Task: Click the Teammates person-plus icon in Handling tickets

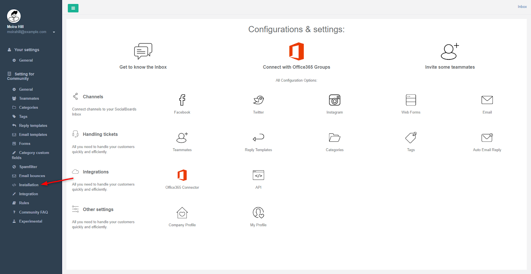Action: (182, 137)
